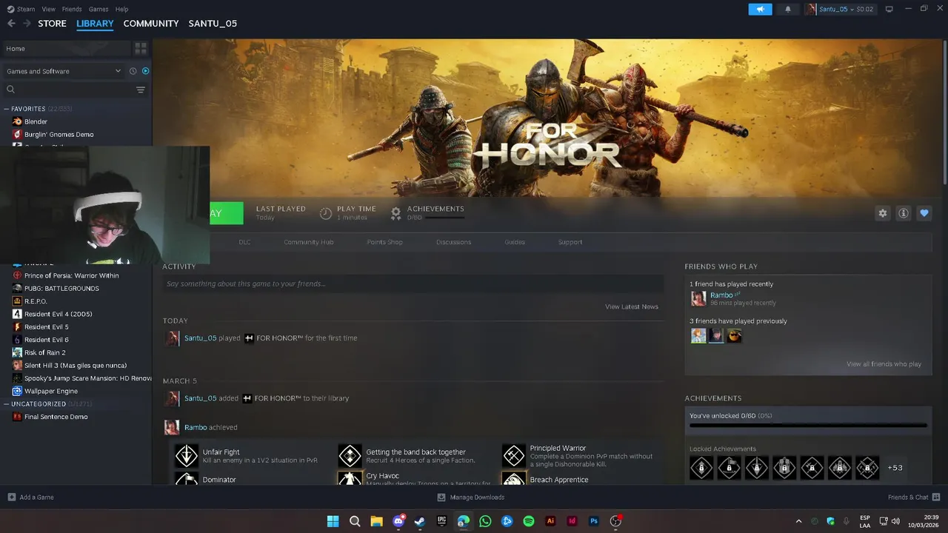The height and width of the screenshot is (533, 948).
Task: Open the Games menu
Action: click(99, 9)
